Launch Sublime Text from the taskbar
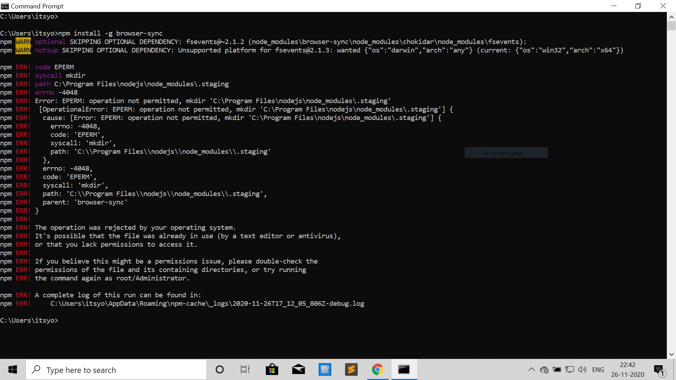Screen dimensions: 676x380 point(351,369)
